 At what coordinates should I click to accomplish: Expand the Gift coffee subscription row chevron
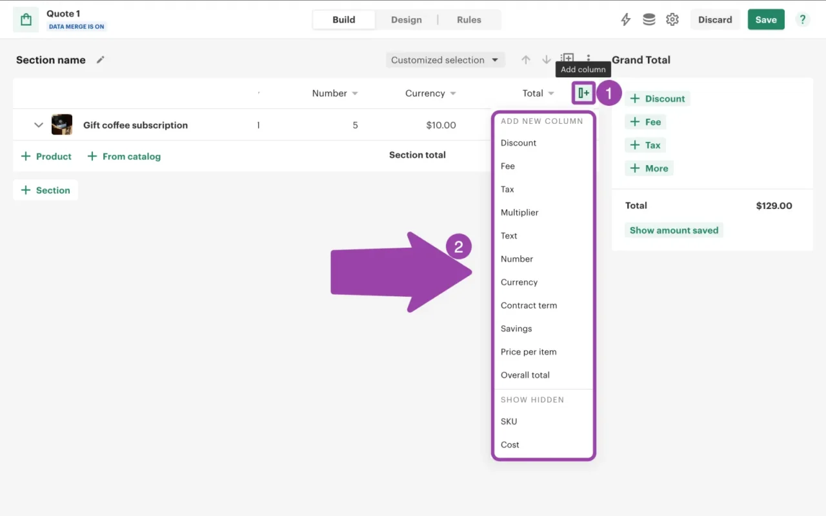[x=39, y=125]
